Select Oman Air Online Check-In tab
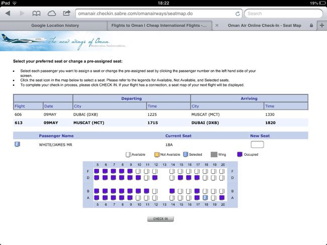Image resolution: width=327 pixels, height=245 pixels. [x=265, y=26]
